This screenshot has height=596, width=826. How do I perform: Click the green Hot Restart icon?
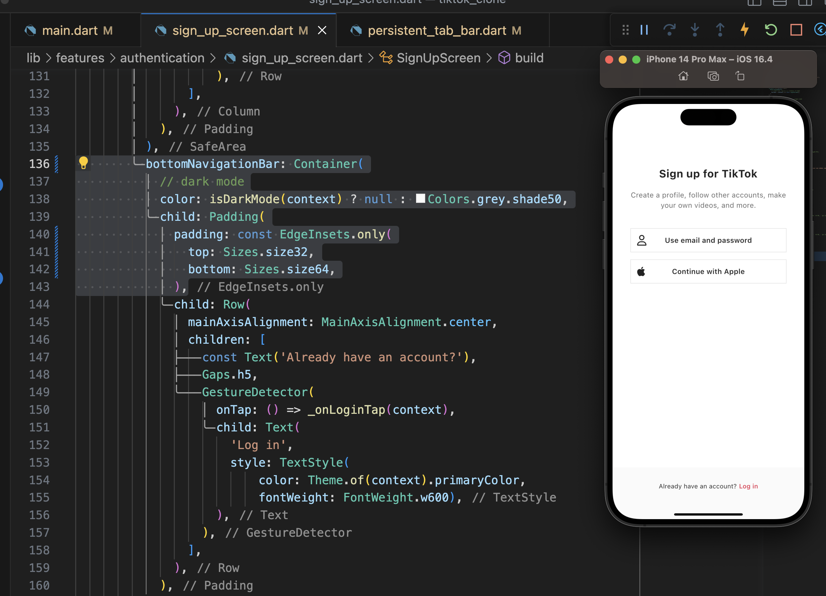(771, 30)
